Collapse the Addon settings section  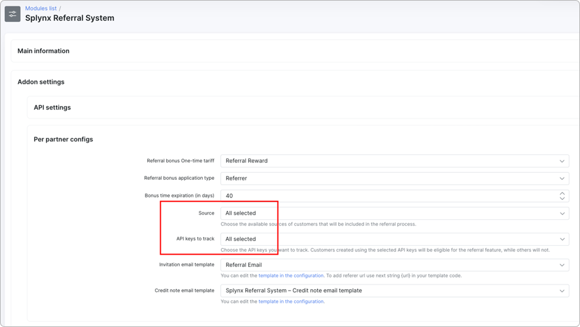pos(41,82)
